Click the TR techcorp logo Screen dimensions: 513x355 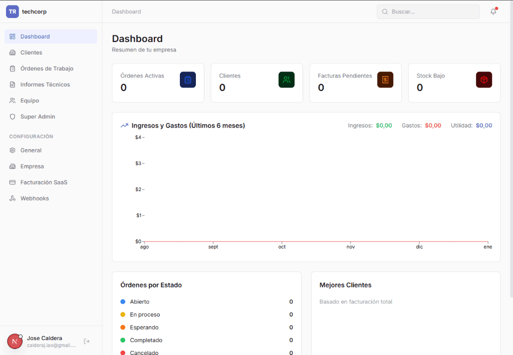tap(13, 11)
